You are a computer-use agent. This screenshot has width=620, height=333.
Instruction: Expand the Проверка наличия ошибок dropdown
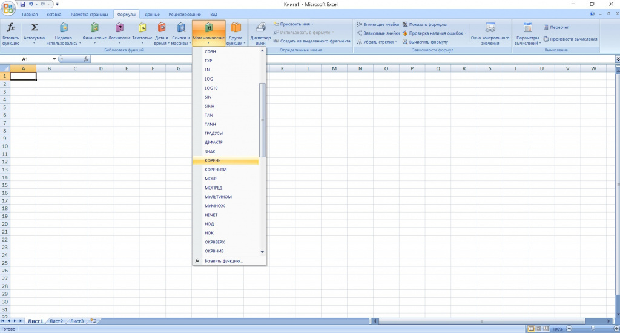click(x=466, y=33)
